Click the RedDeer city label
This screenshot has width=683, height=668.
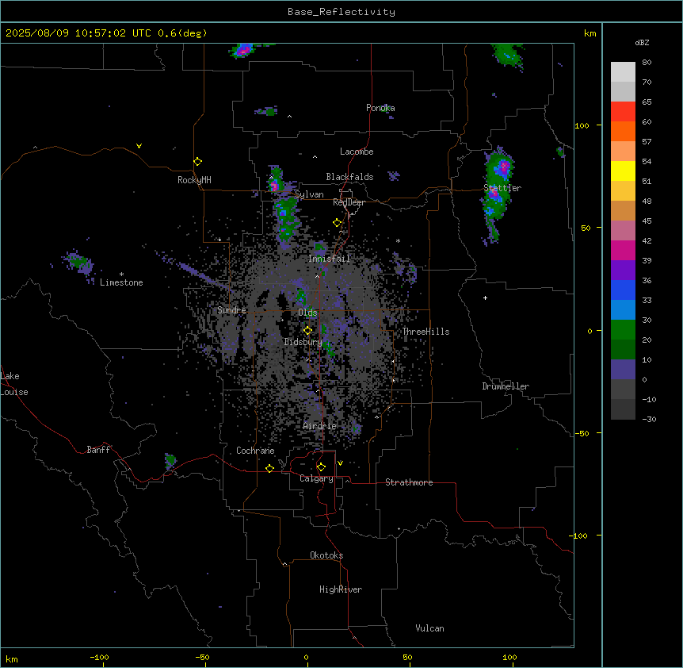[x=349, y=202]
